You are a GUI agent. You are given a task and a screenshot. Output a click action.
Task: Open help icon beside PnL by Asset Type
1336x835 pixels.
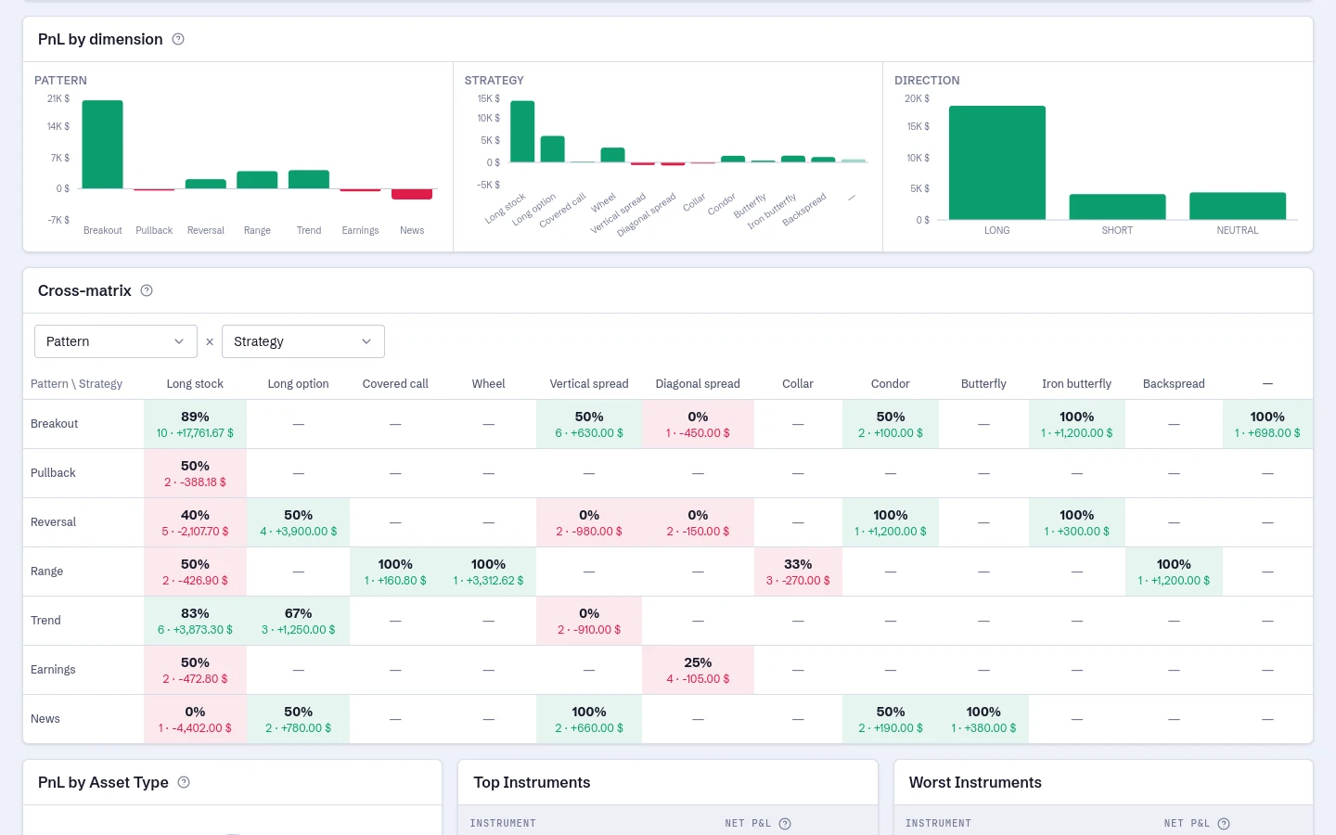click(184, 782)
